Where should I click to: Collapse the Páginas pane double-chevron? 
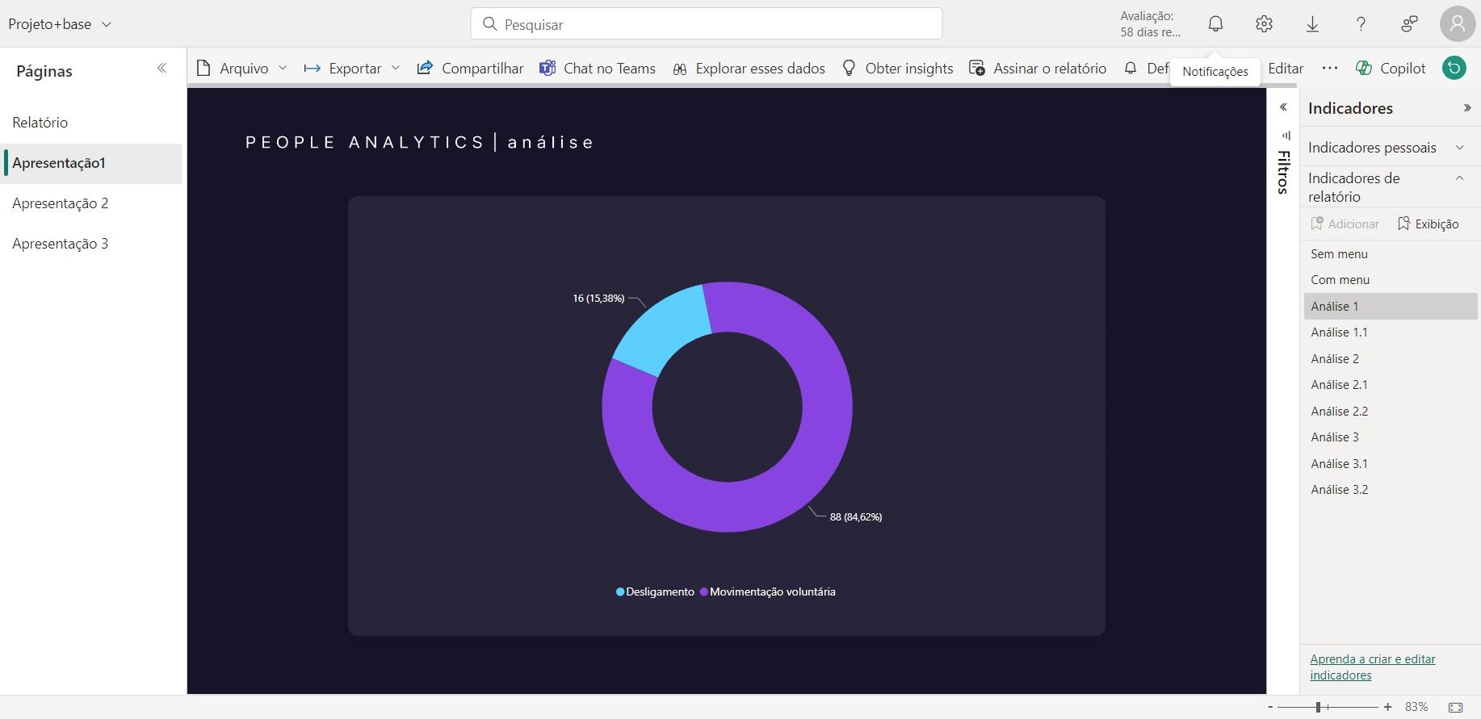click(x=162, y=69)
